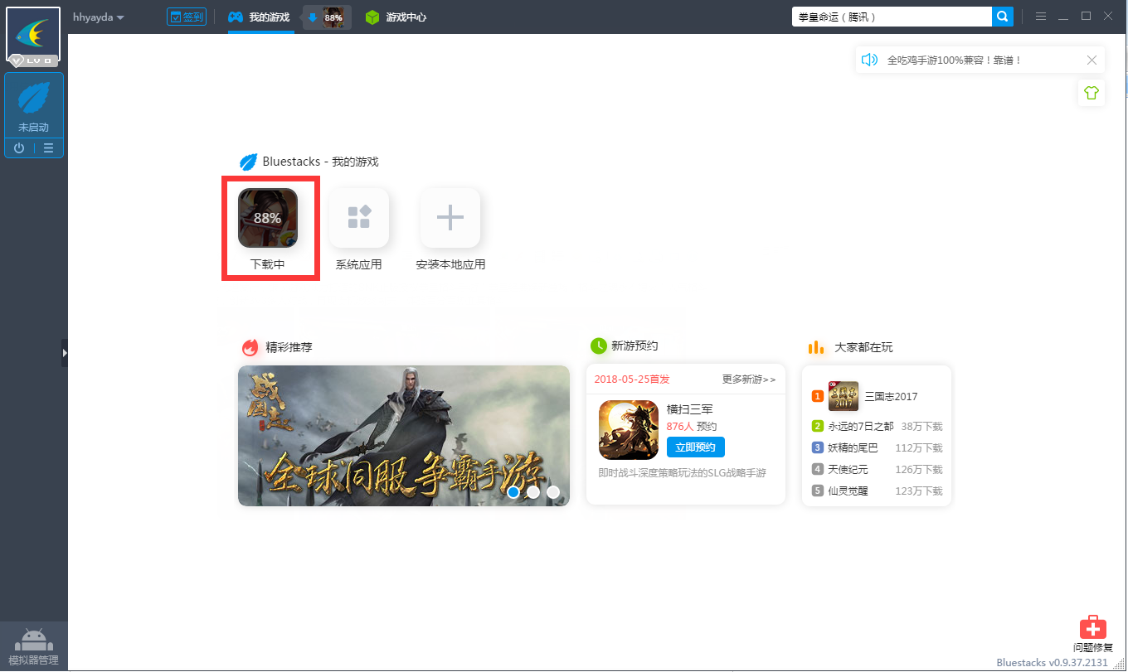Select the first banner carousel dot
This screenshot has width=1128, height=672.
click(513, 492)
